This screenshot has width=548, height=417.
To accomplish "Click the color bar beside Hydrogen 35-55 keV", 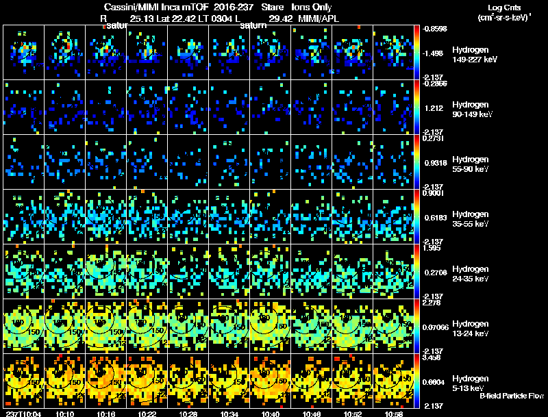I will click(x=416, y=216).
